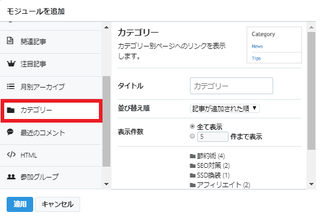Click the アフィリエイト (2) category text
322x218 pixels.
tap(224, 185)
